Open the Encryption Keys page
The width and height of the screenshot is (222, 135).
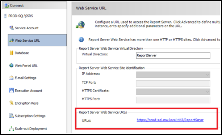click(26, 103)
